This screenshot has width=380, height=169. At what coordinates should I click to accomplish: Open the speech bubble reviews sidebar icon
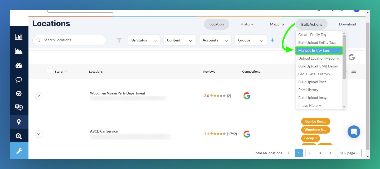19,80
